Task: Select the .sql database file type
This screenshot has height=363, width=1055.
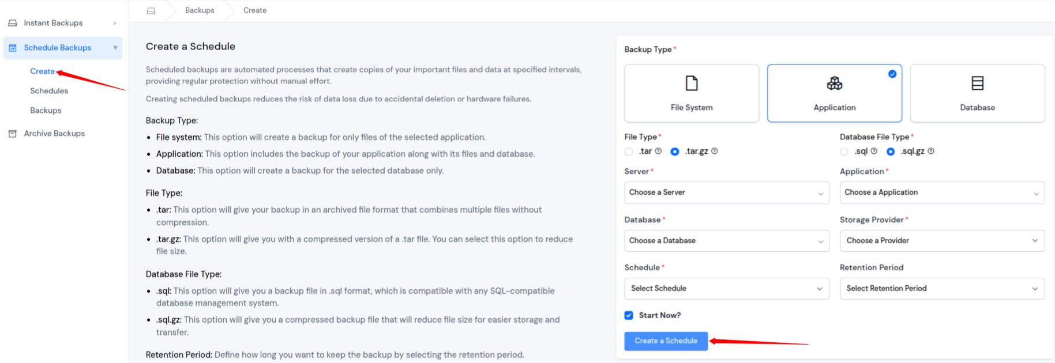Action: (843, 151)
